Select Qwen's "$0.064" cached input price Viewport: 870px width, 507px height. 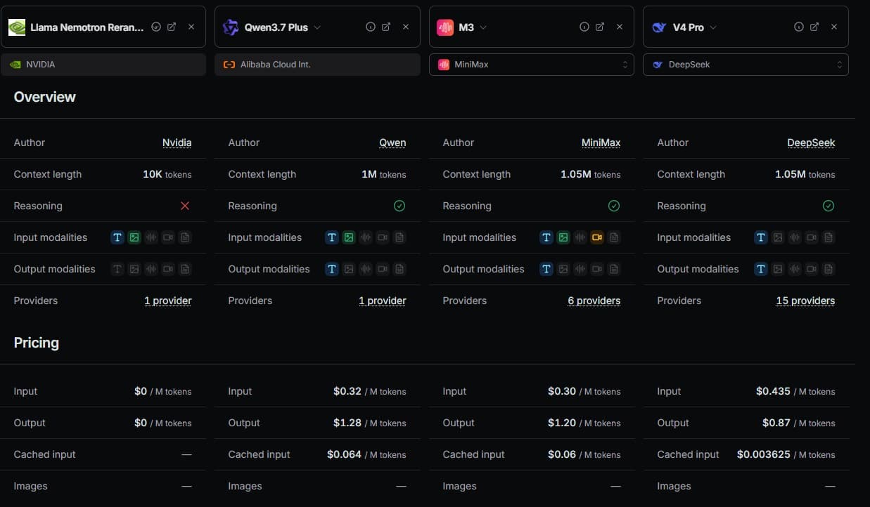[x=344, y=454]
